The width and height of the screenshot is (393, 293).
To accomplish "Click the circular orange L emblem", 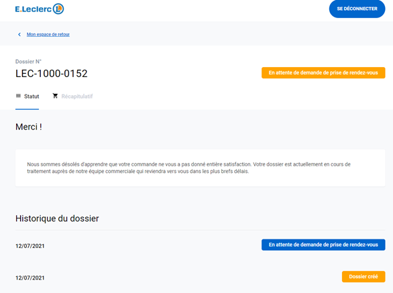I will coord(58,9).
